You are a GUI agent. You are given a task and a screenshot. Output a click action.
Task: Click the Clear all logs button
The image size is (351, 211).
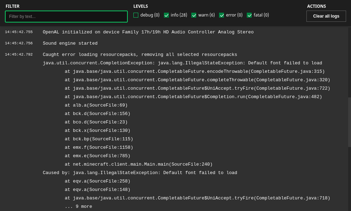pyautogui.click(x=326, y=16)
